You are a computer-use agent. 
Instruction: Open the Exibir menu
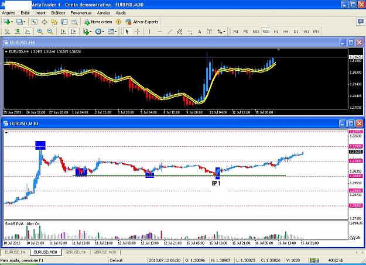[x=25, y=13]
